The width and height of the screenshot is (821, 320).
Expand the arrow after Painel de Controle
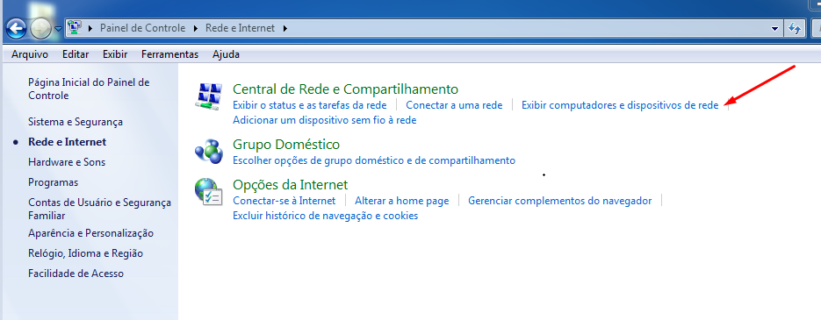[195, 28]
